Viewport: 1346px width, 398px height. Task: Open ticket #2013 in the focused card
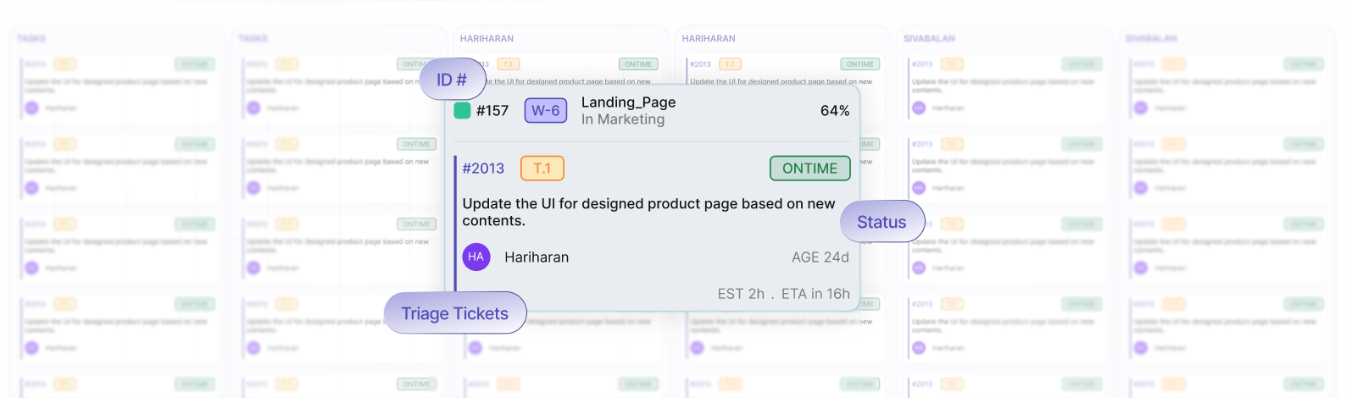pyautogui.click(x=483, y=169)
